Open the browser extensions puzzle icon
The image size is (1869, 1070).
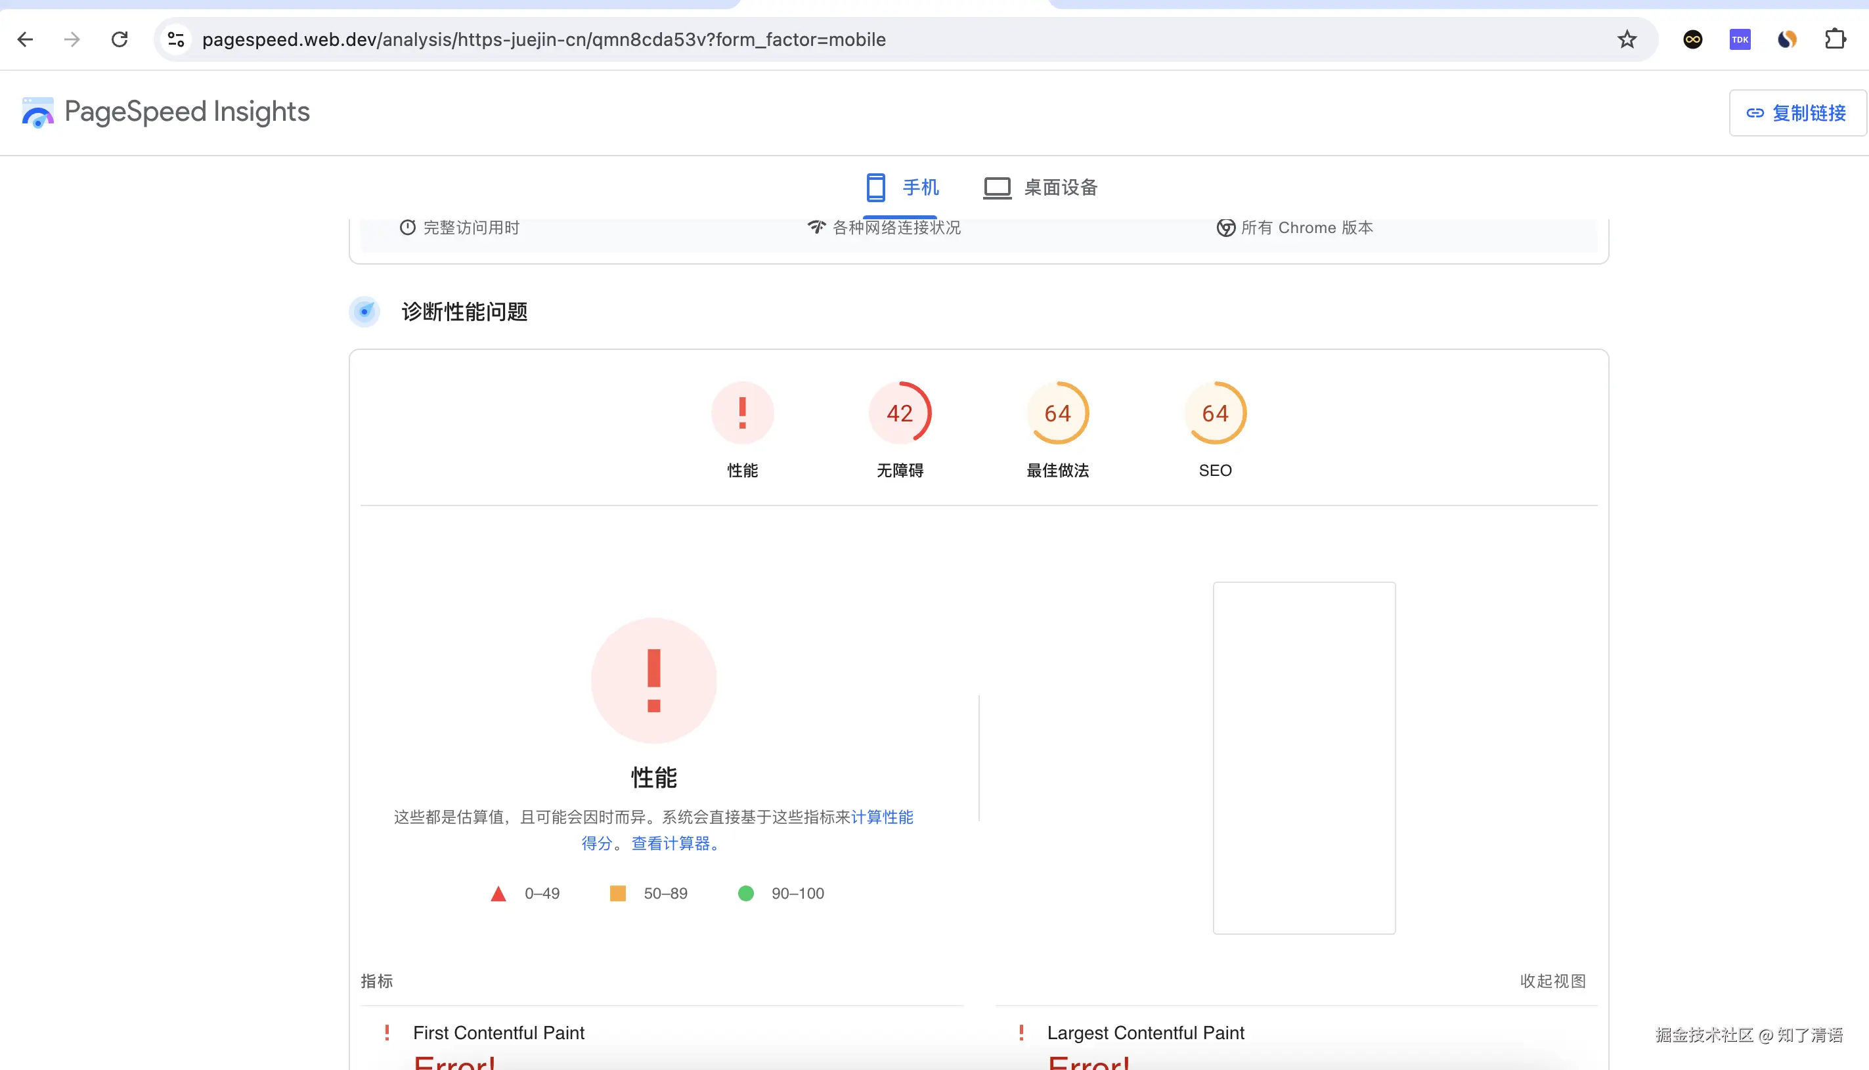coord(1836,39)
